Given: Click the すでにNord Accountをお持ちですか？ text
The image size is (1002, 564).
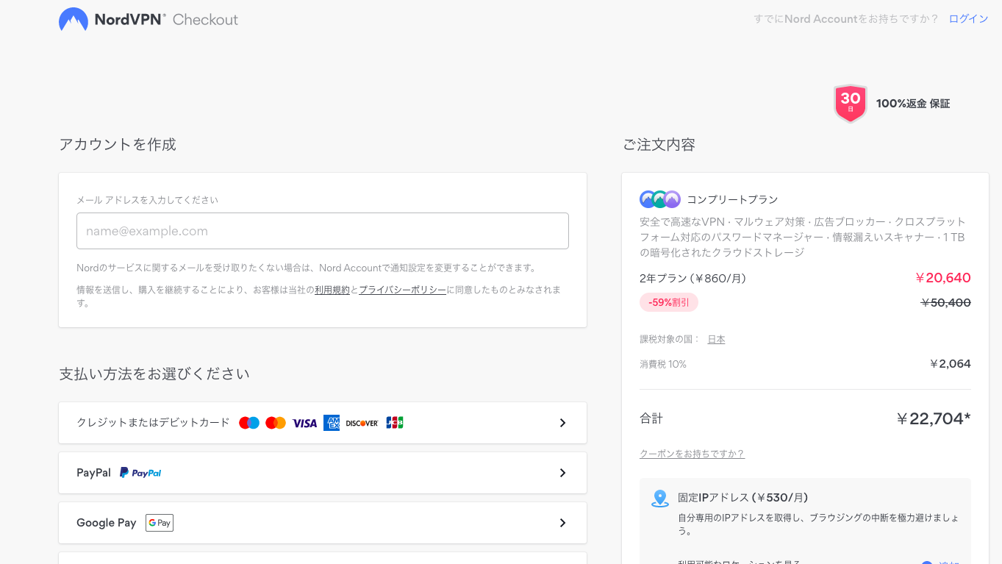Looking at the screenshot, I should point(846,19).
